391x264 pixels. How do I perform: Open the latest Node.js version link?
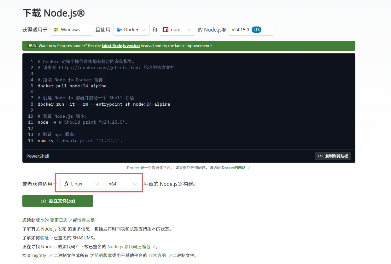tap(120, 46)
